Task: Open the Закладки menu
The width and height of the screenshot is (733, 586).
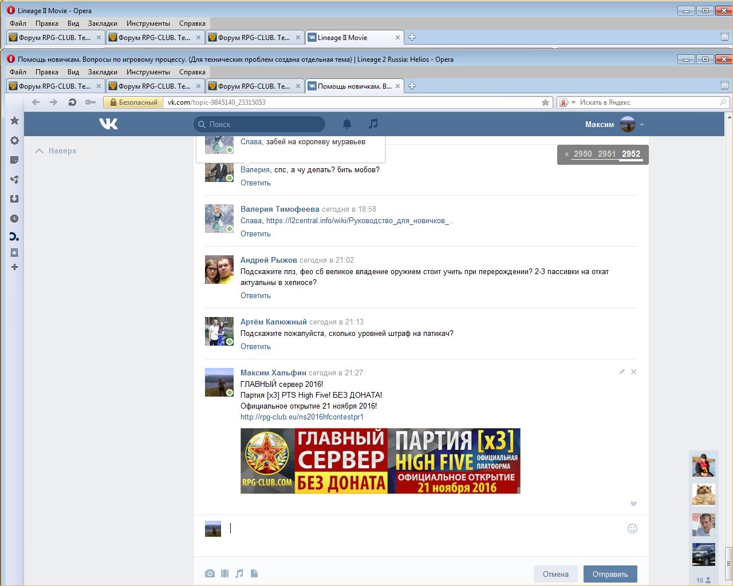Action: coord(103,72)
